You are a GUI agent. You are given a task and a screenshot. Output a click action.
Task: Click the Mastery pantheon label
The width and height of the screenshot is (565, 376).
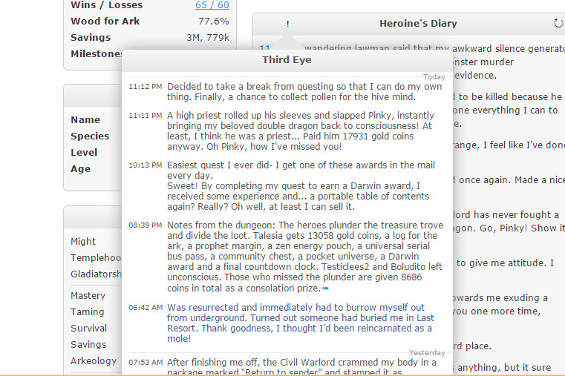(x=88, y=295)
